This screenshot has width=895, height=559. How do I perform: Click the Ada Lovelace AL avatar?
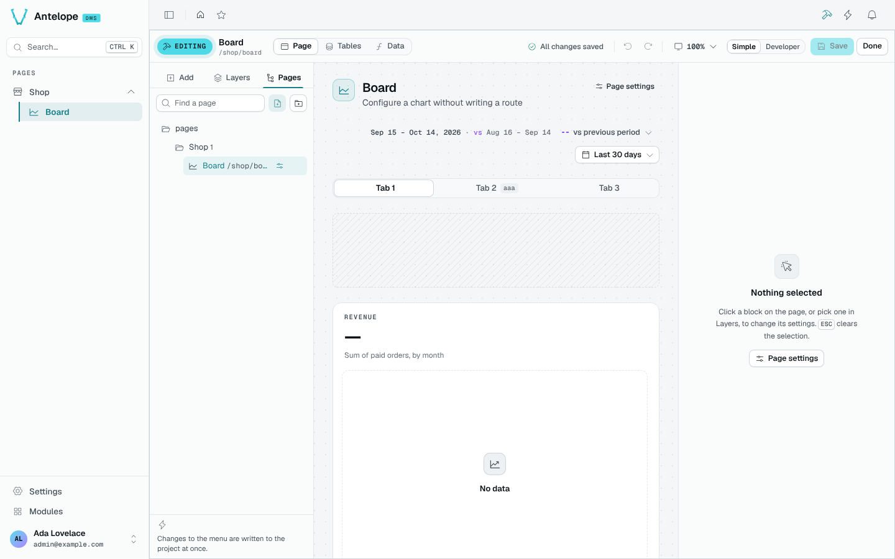pos(19,539)
